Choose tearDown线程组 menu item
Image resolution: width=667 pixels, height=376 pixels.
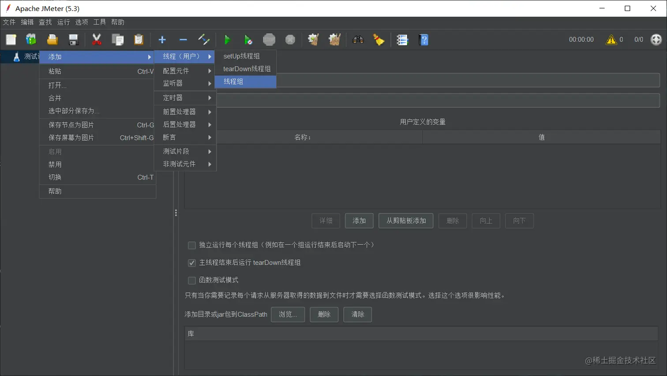tap(246, 69)
